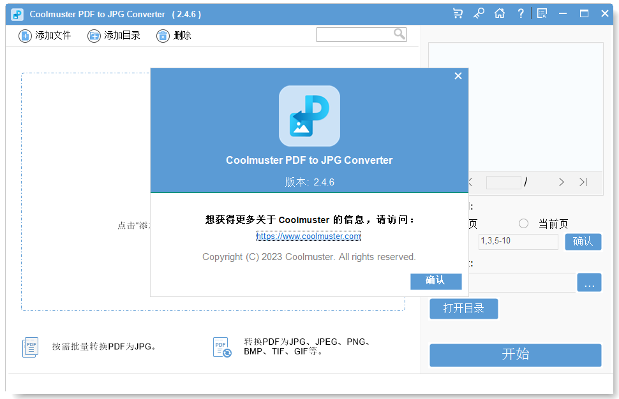Select the Current Page (当前页) radio button

pos(523,224)
